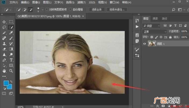This screenshot has height=108, width=189.
Task: Select the Hand tool
Action: (4, 71)
